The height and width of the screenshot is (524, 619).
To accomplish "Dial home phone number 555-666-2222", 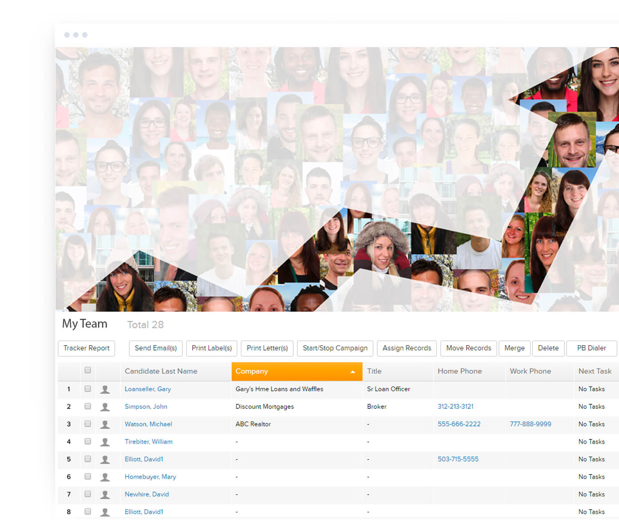I will (459, 424).
